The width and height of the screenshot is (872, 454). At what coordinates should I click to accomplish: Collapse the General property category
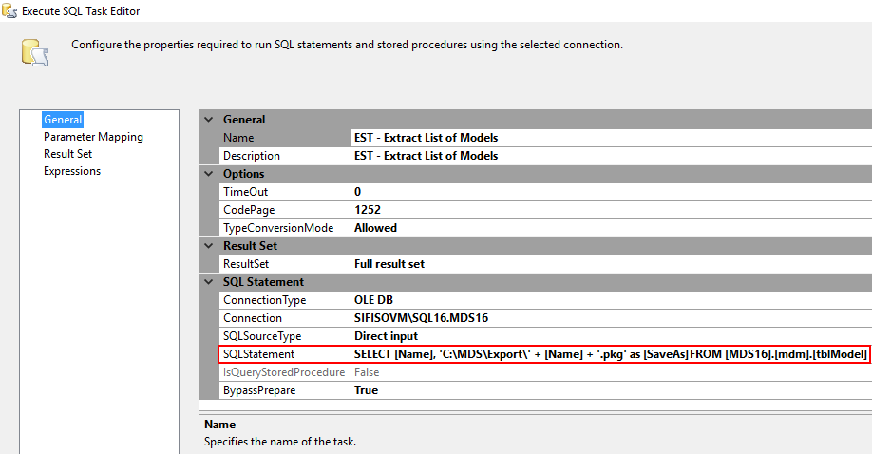pos(209,120)
